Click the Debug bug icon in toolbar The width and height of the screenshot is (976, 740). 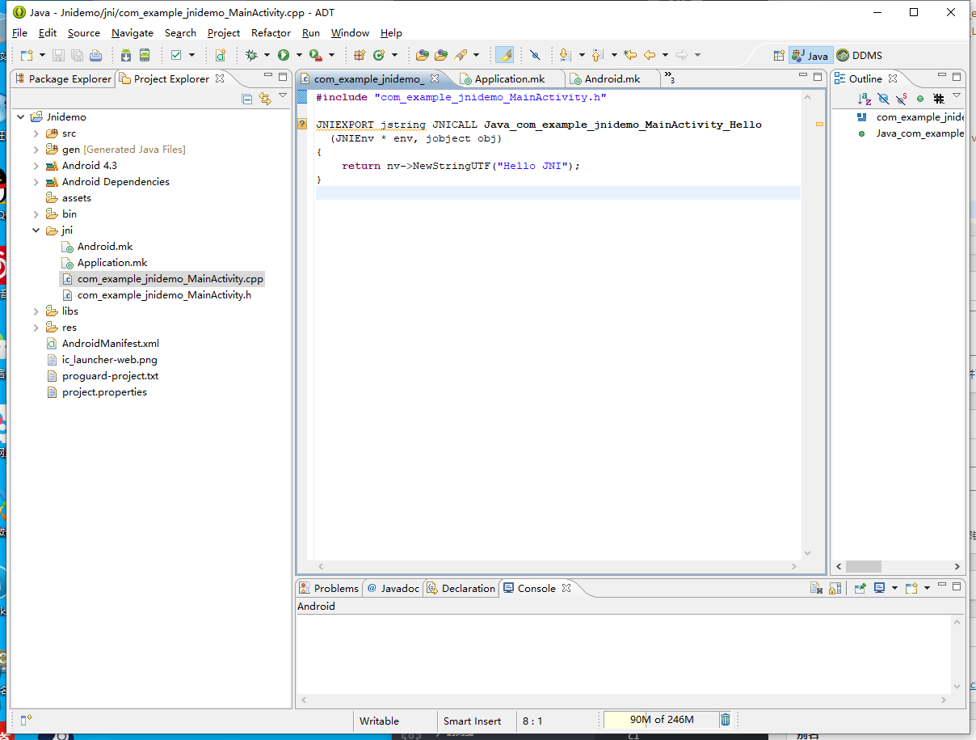[251, 55]
